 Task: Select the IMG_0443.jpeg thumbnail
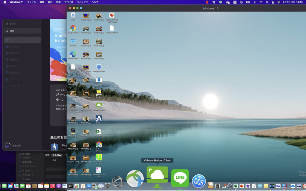pos(86,145)
